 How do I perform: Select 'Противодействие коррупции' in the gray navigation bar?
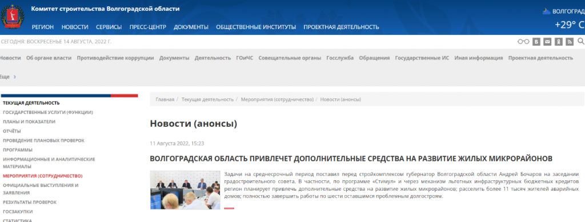(x=115, y=58)
